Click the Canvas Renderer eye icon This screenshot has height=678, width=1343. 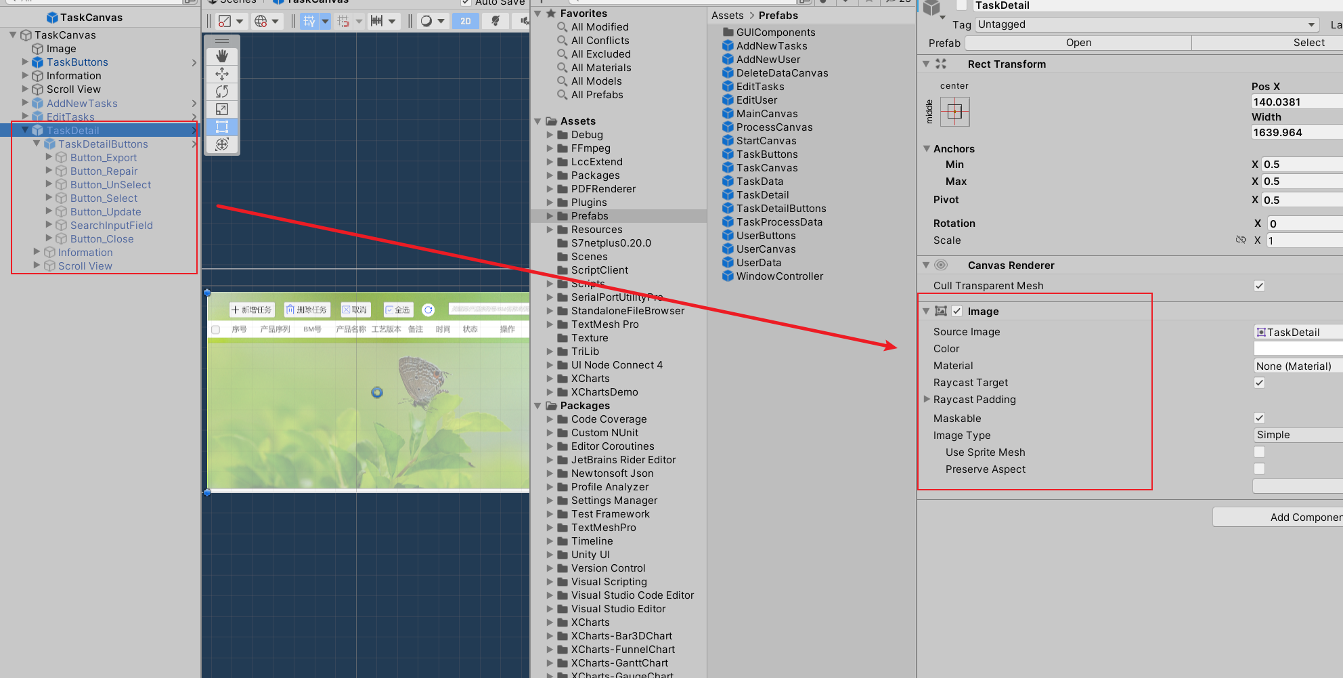(941, 265)
